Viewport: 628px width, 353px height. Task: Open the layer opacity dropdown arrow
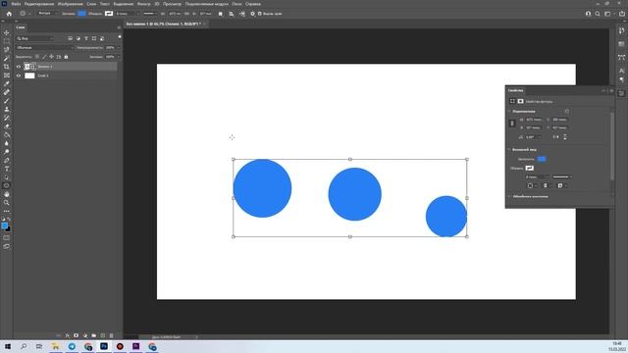[x=118, y=48]
